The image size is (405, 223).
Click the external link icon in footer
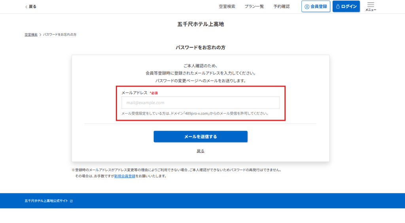pyautogui.click(x=71, y=201)
